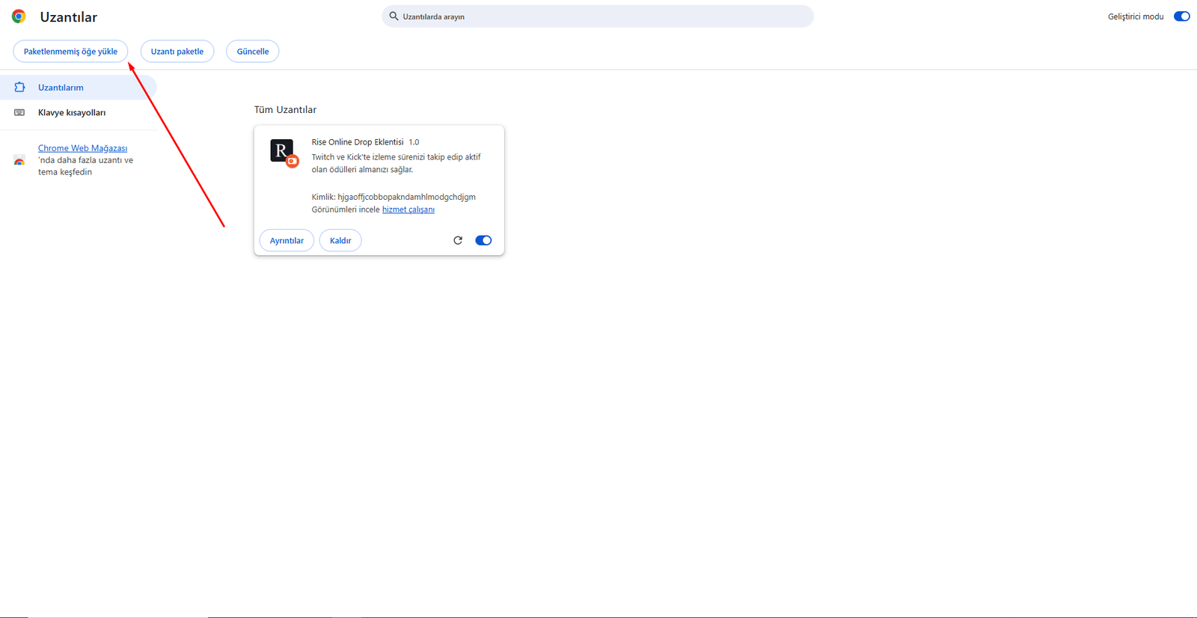The image size is (1197, 618).
Task: Click the puzzle icon beside Uzantılarım
Action: pyautogui.click(x=19, y=88)
